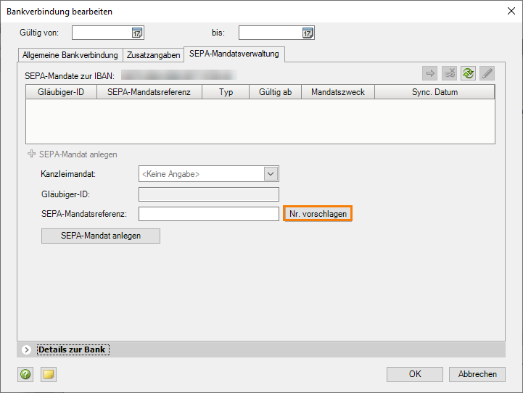Open calendar picker for bis date
Image resolution: width=523 pixels, height=393 pixels.
308,33
